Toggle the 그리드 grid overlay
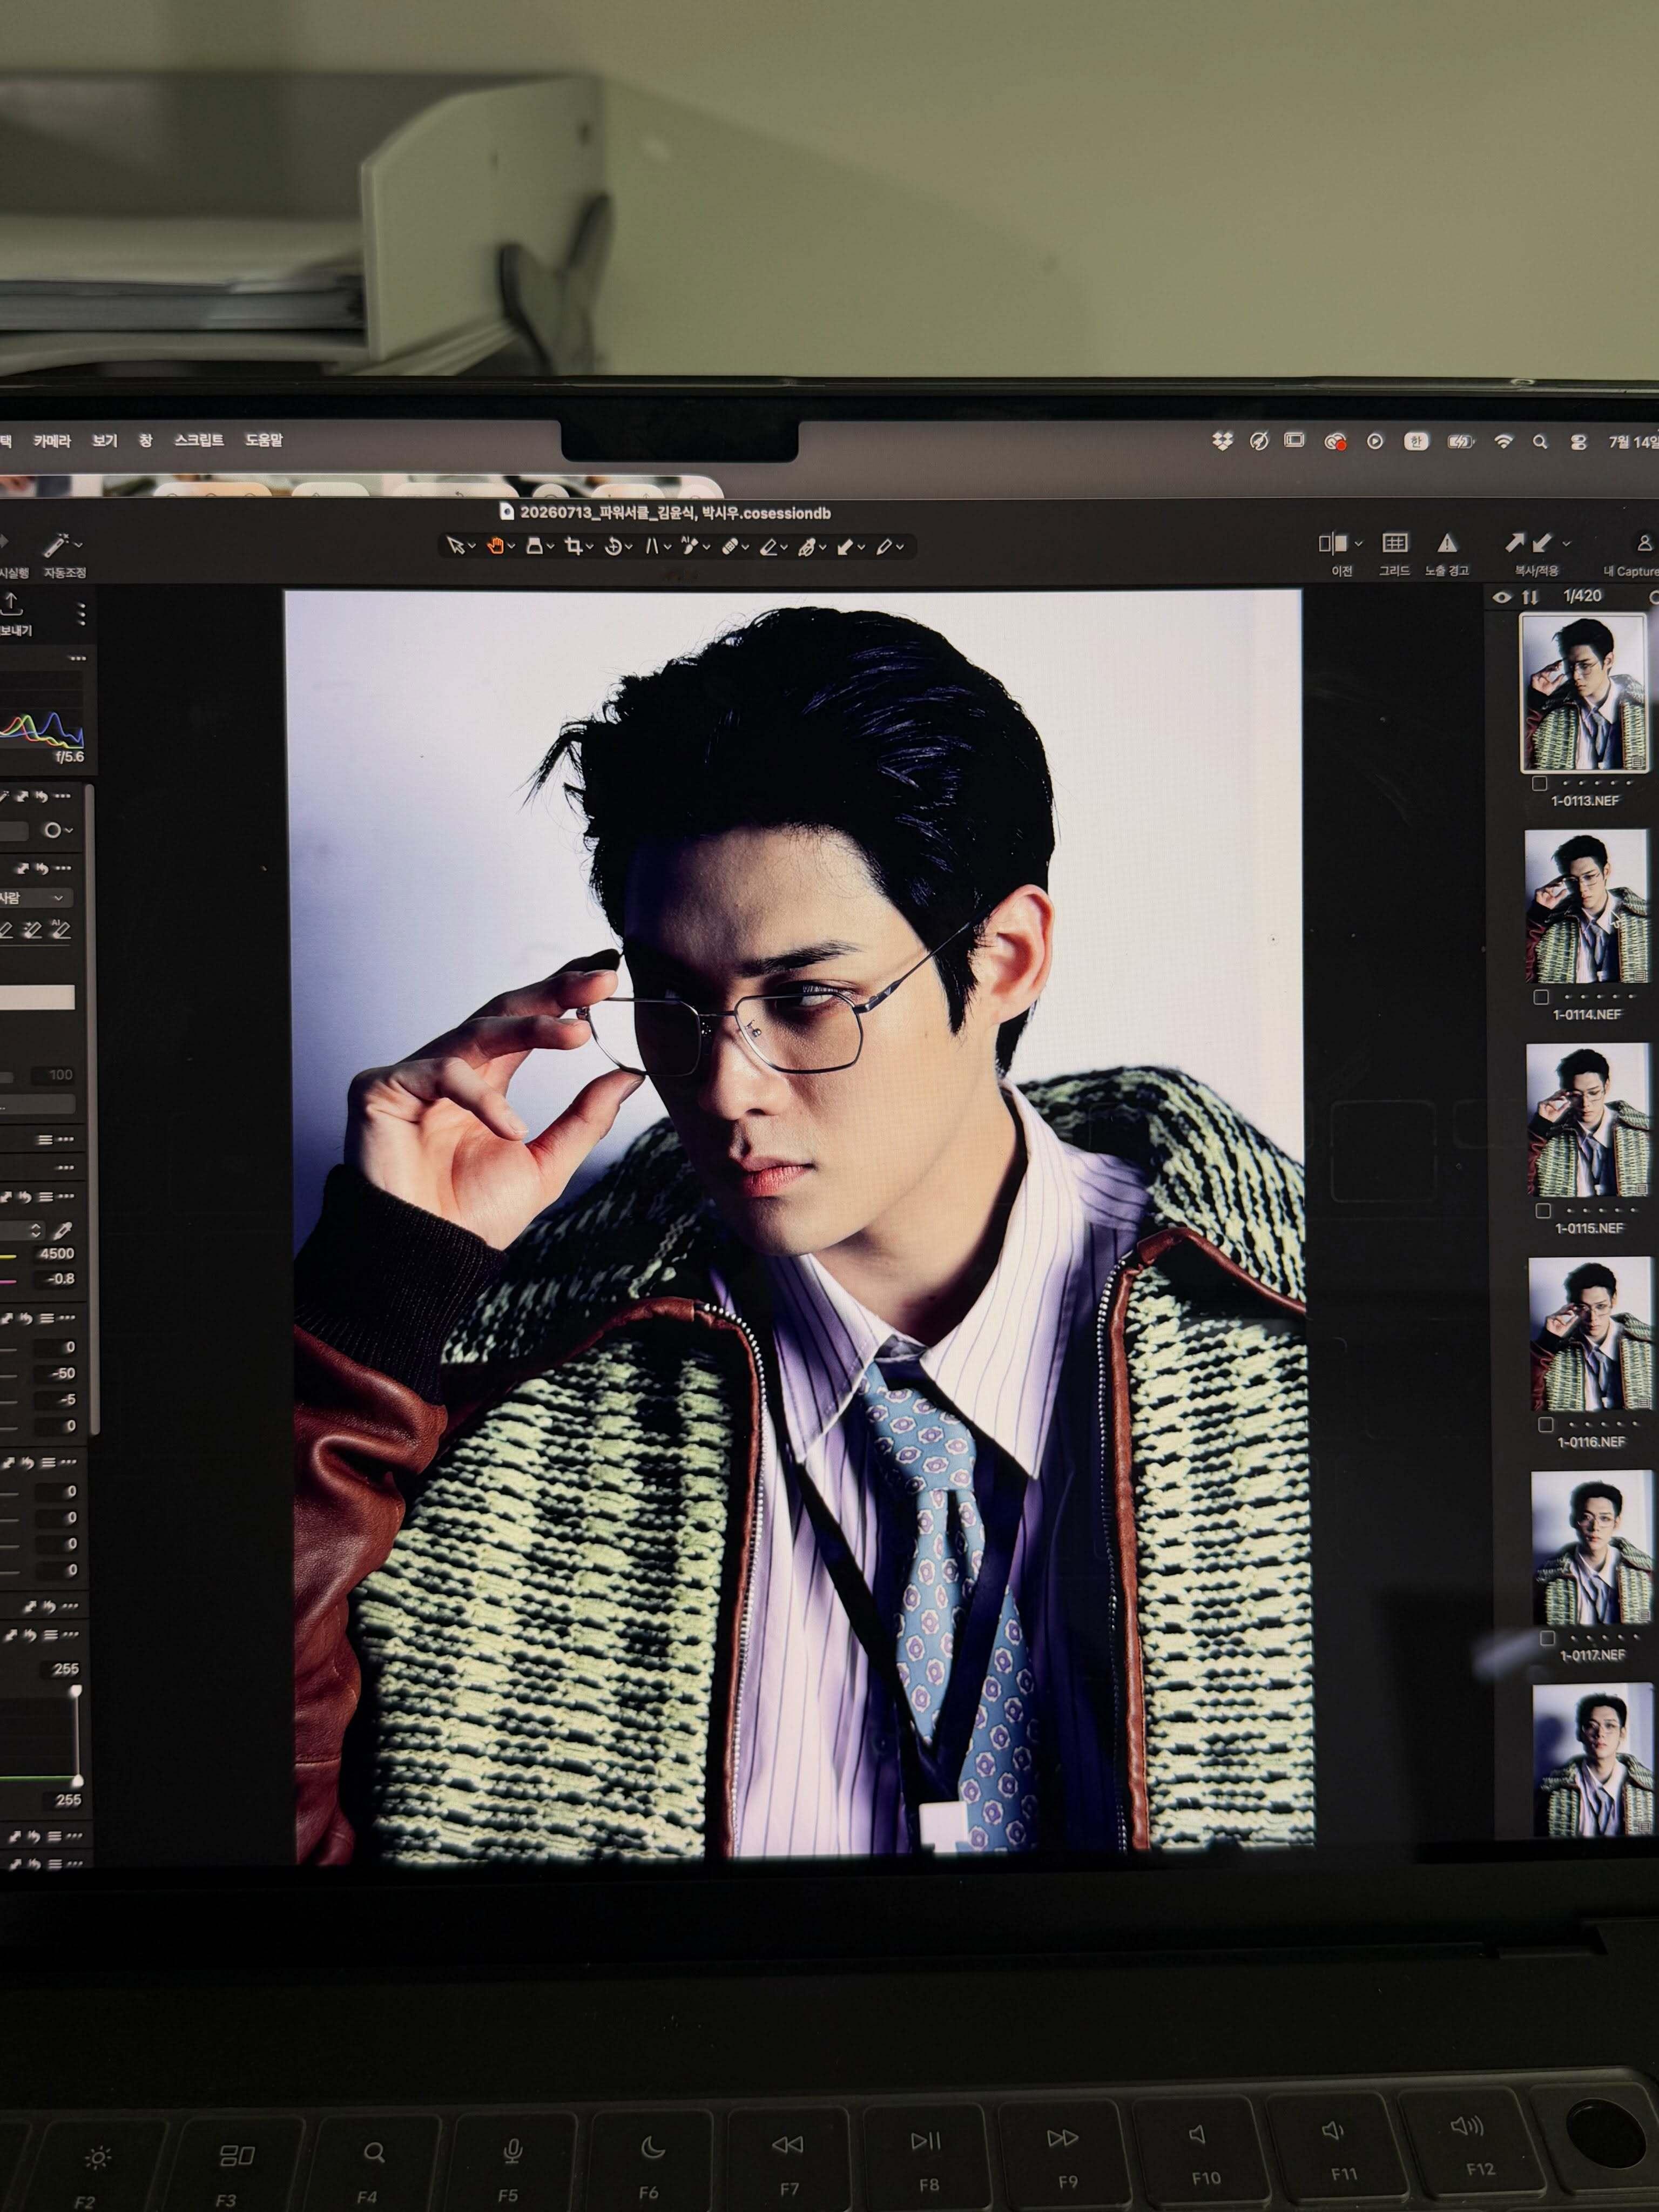Viewport: 1659px width, 2212px height. coord(1395,543)
